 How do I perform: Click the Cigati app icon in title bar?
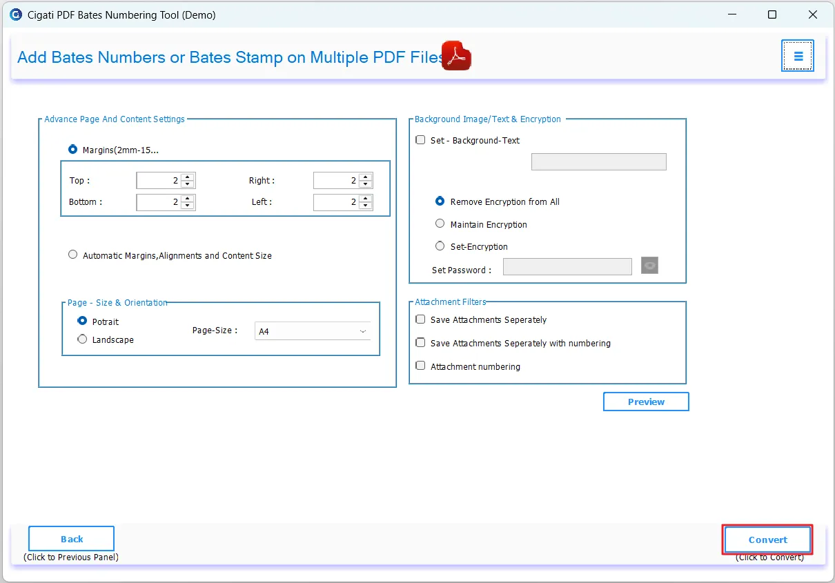[x=15, y=14]
